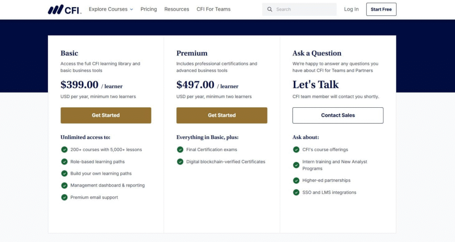455x242 pixels.
Task: Click 'Intern training and New Analyst Programs' text
Action: [x=335, y=165]
